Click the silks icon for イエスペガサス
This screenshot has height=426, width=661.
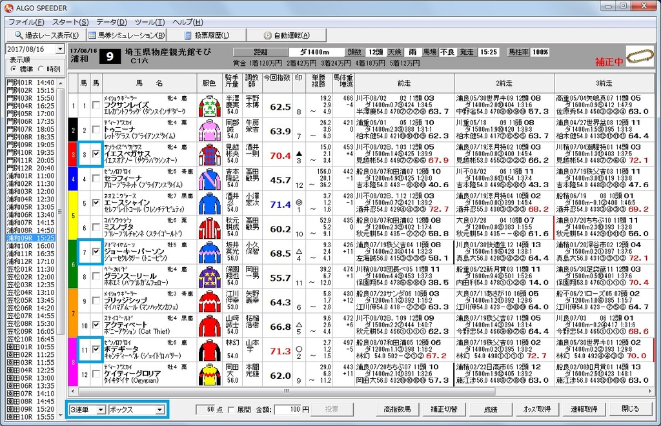tap(210, 155)
